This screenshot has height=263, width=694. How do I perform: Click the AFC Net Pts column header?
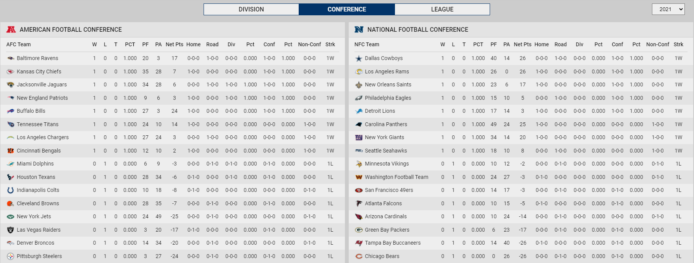pos(175,44)
